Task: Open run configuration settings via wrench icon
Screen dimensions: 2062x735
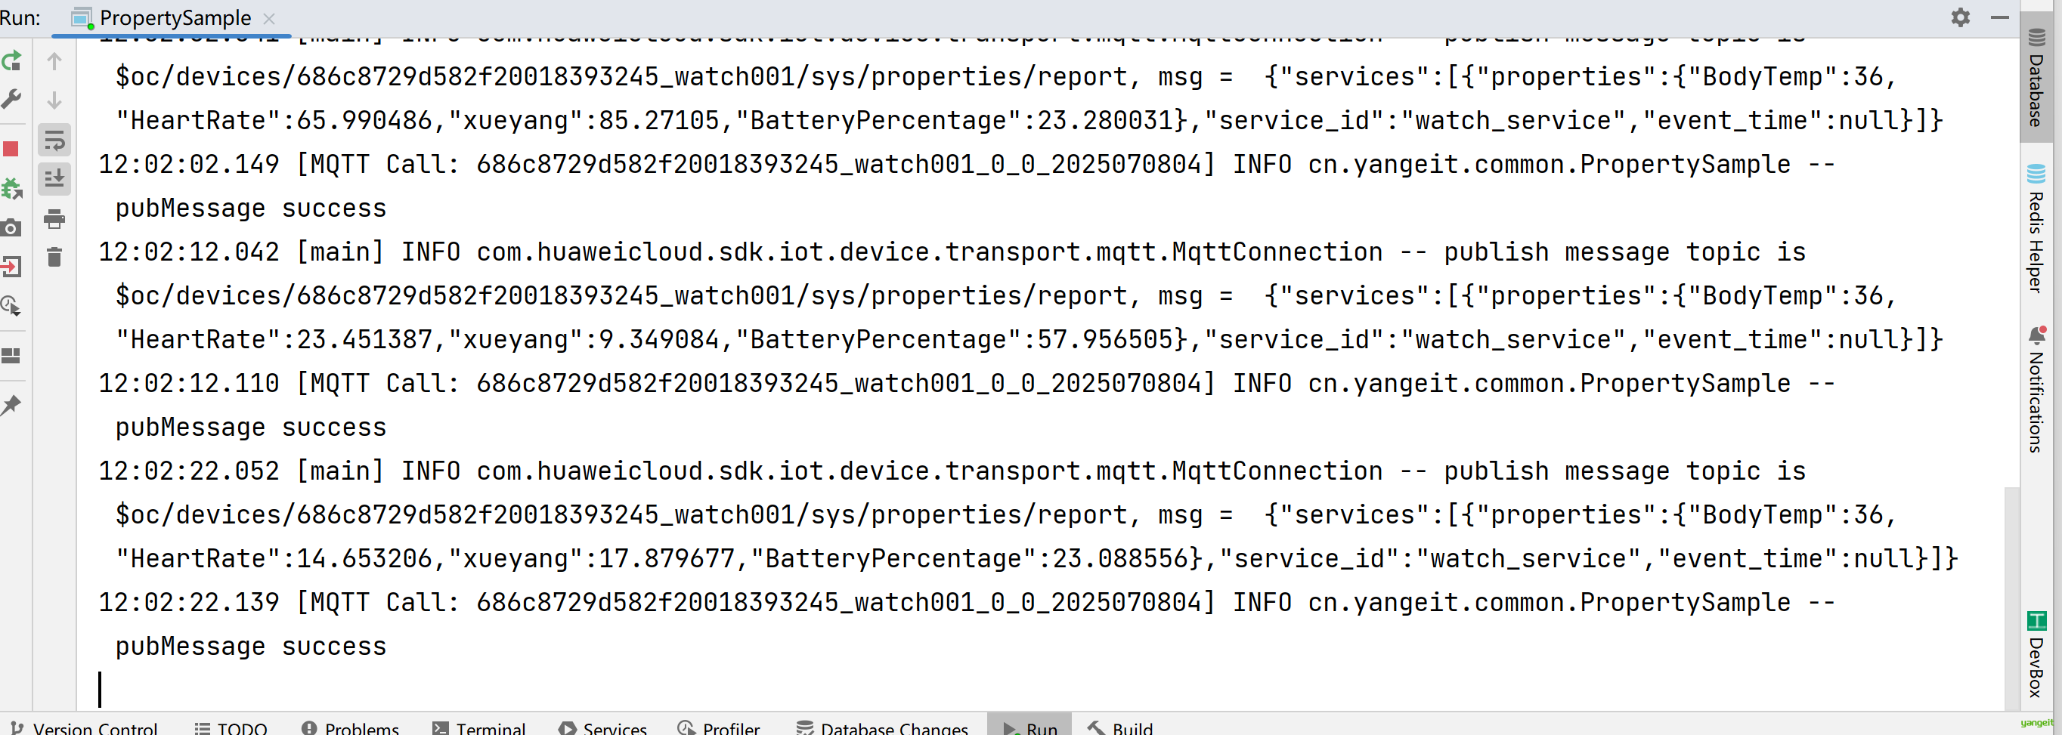Action: [11, 99]
